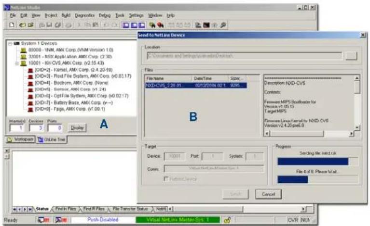
Task: Open the File menu
Action: [13, 15]
